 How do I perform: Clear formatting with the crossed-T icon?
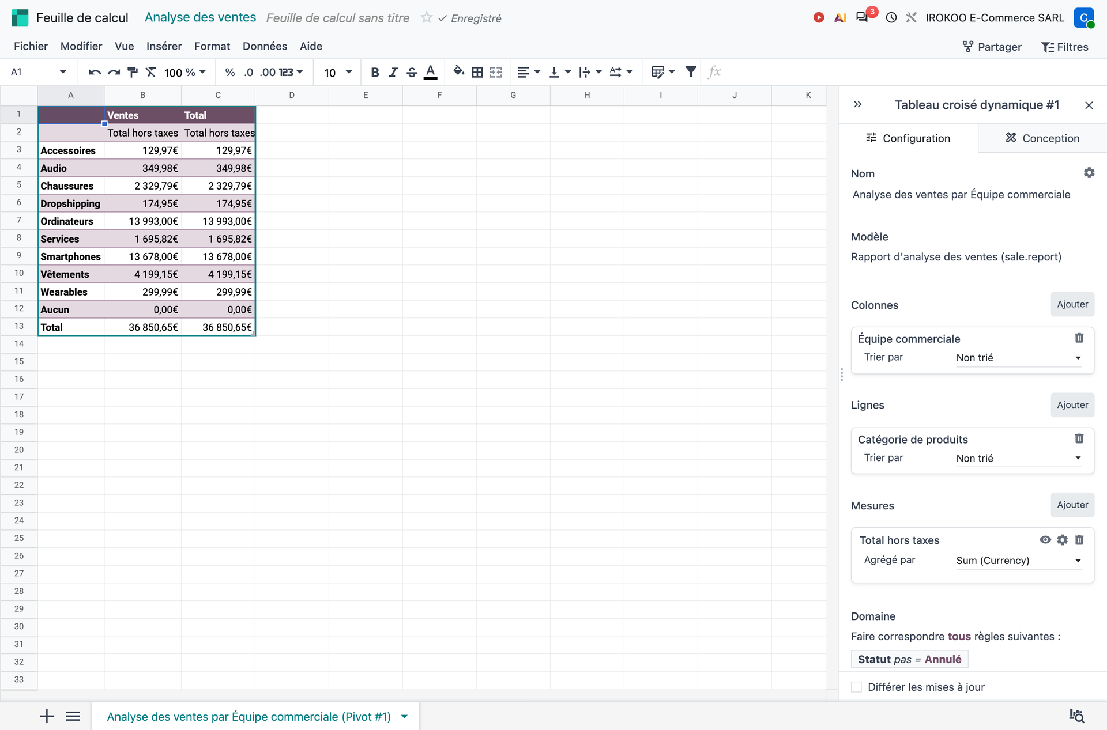[x=151, y=72]
